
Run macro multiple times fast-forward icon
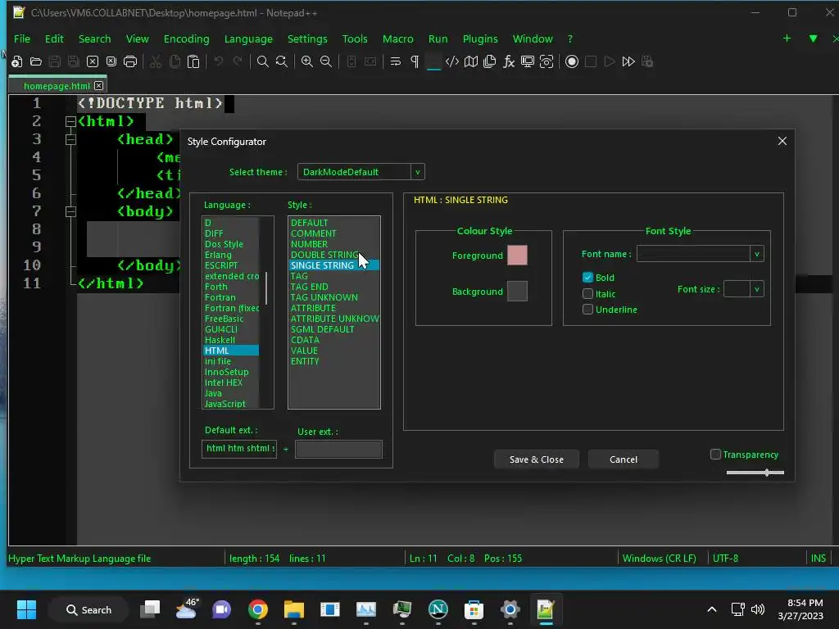click(628, 61)
